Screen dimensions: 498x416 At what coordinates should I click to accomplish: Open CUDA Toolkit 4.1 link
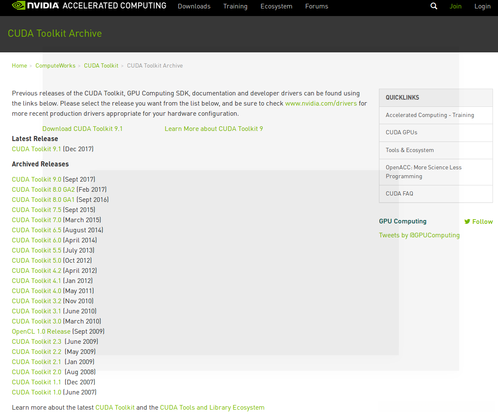(x=36, y=281)
